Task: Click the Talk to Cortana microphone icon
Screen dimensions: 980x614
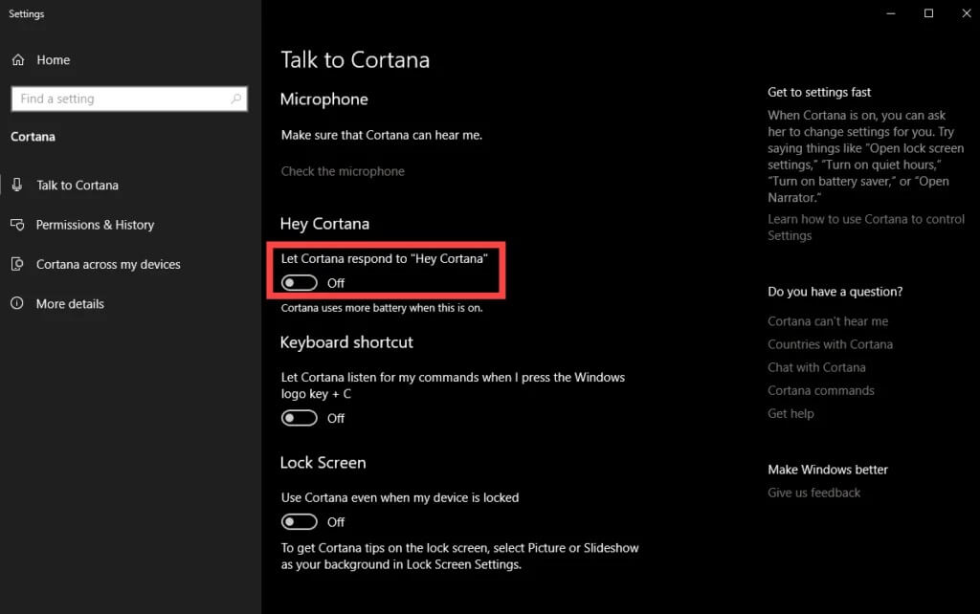Action: (17, 185)
